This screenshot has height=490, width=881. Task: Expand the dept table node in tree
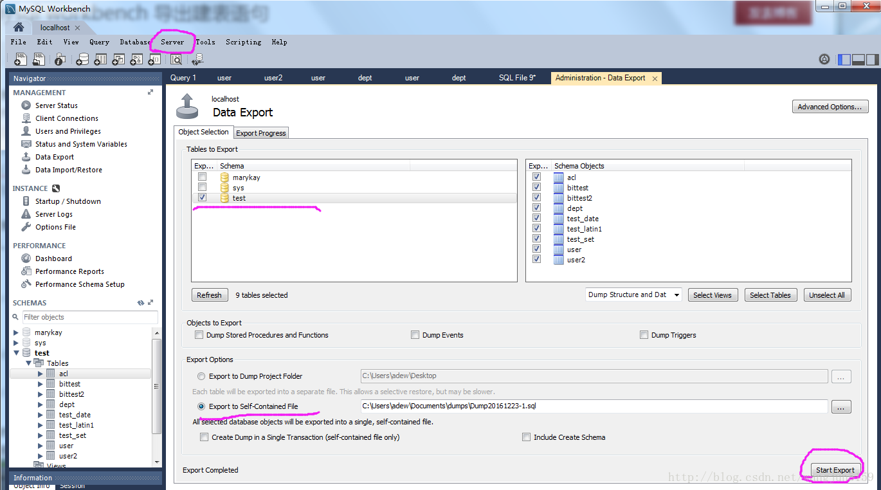[x=40, y=404]
